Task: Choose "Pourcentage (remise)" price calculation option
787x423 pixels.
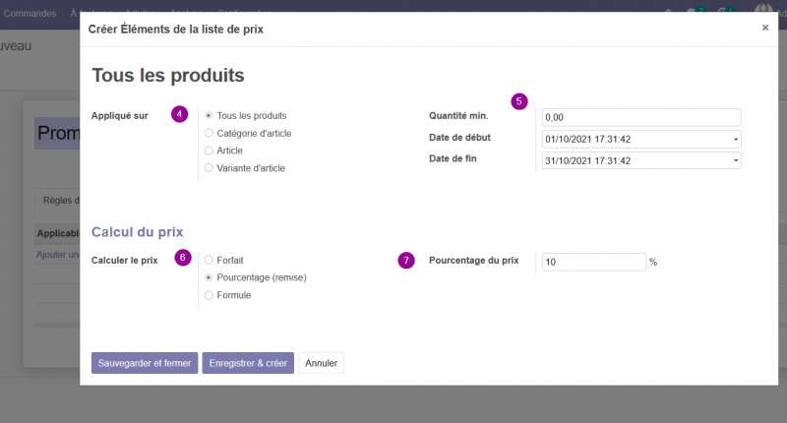Action: 209,277
